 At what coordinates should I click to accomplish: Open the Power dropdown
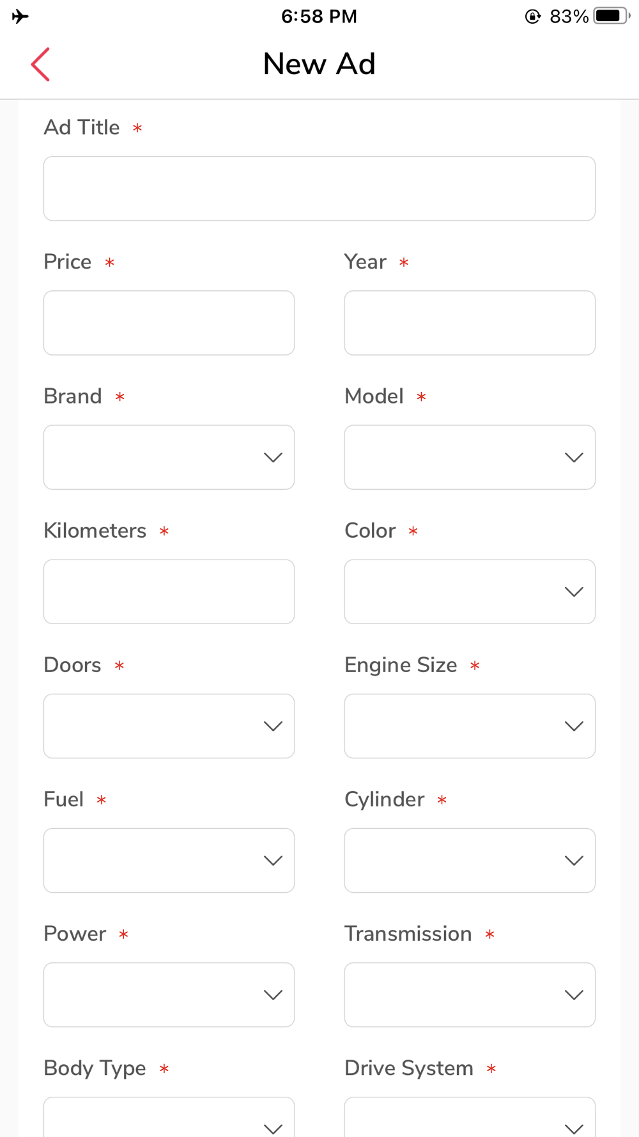tap(169, 994)
